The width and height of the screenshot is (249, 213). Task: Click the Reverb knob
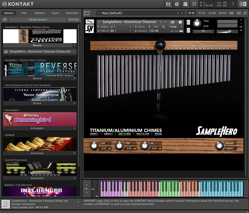(x=219, y=146)
